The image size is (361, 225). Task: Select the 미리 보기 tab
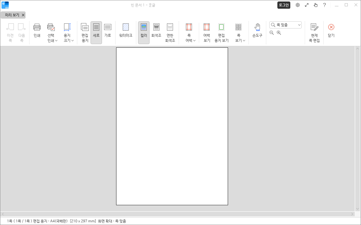12,15
